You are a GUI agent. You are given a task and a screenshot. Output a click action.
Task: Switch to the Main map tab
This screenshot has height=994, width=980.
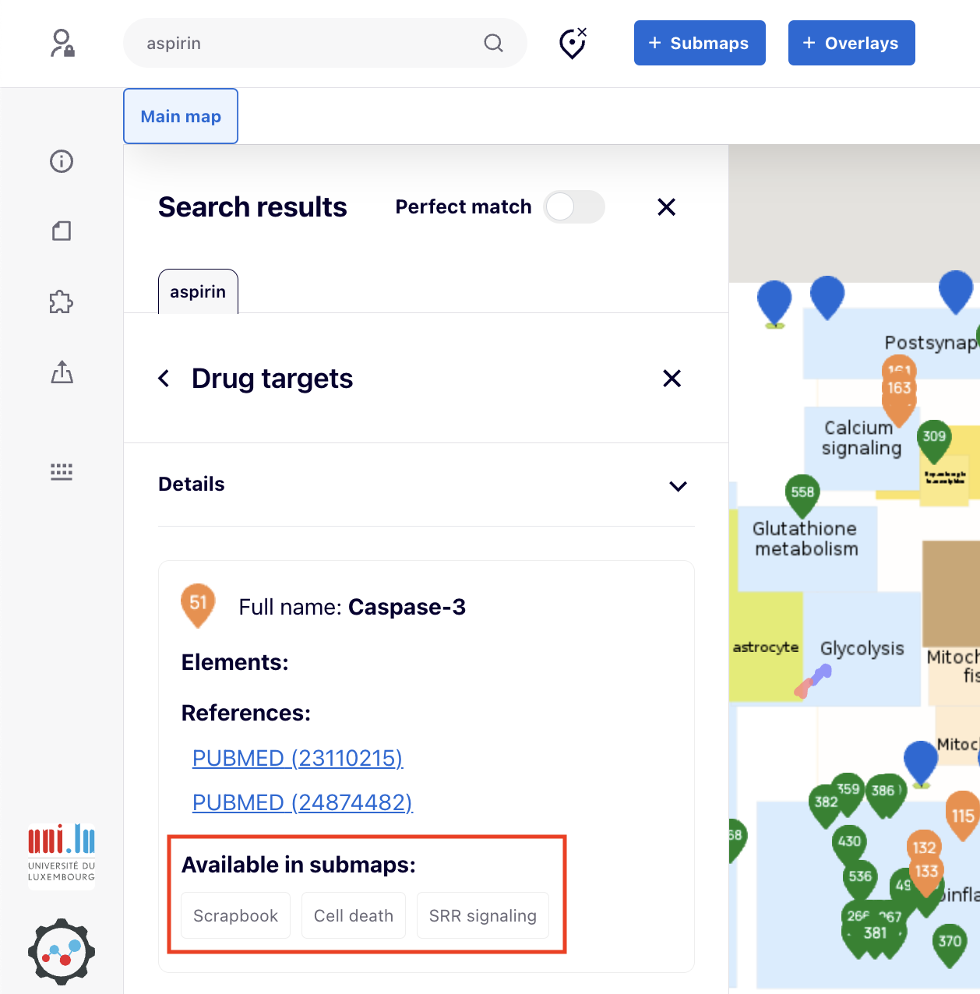point(180,115)
